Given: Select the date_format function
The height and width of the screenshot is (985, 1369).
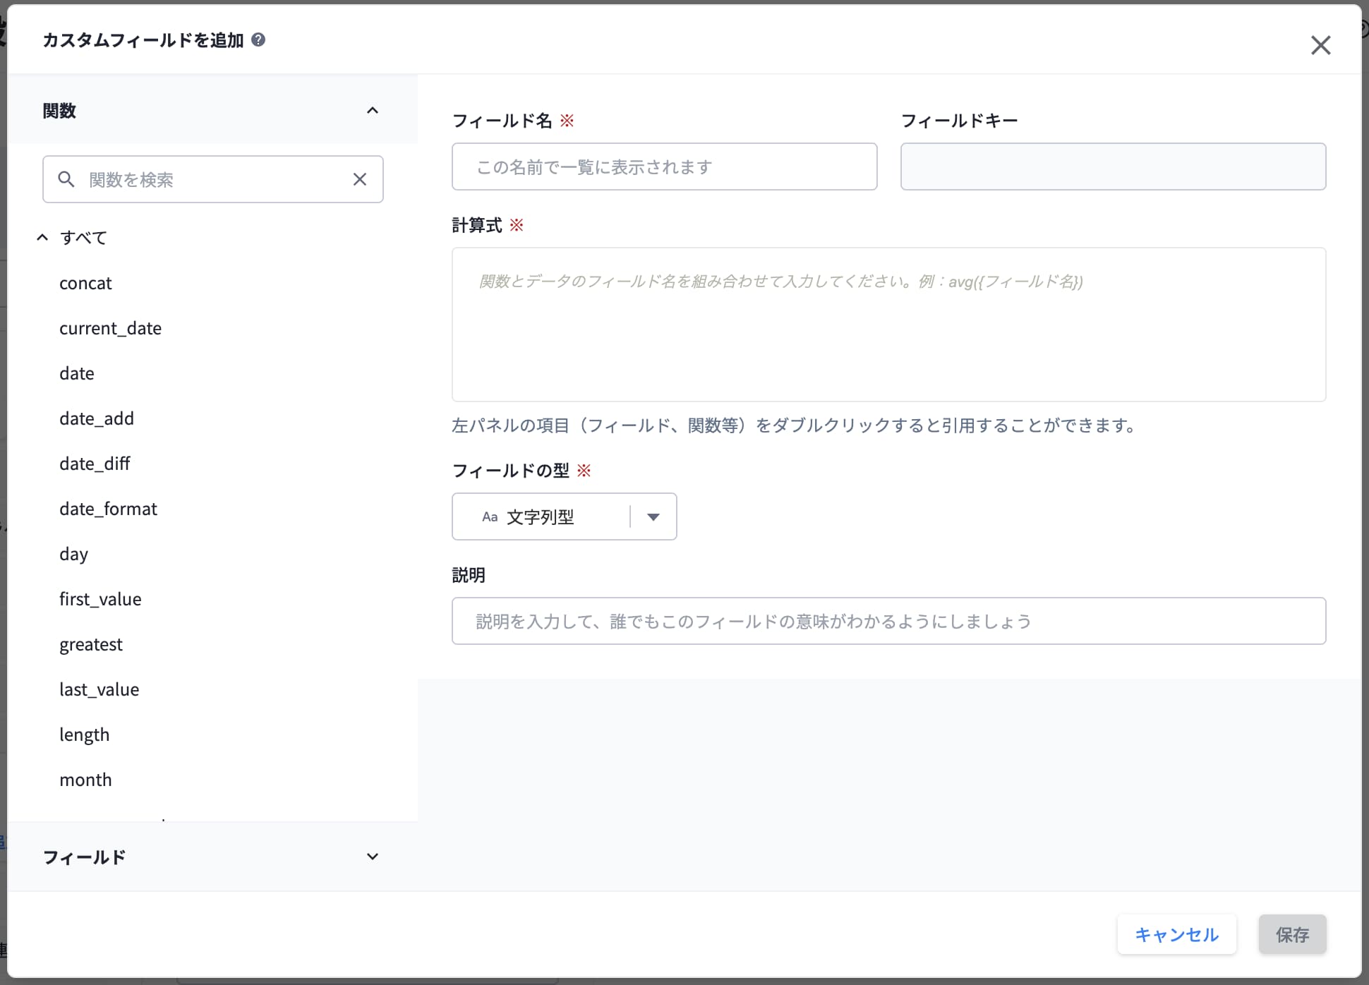Looking at the screenshot, I should 108,509.
